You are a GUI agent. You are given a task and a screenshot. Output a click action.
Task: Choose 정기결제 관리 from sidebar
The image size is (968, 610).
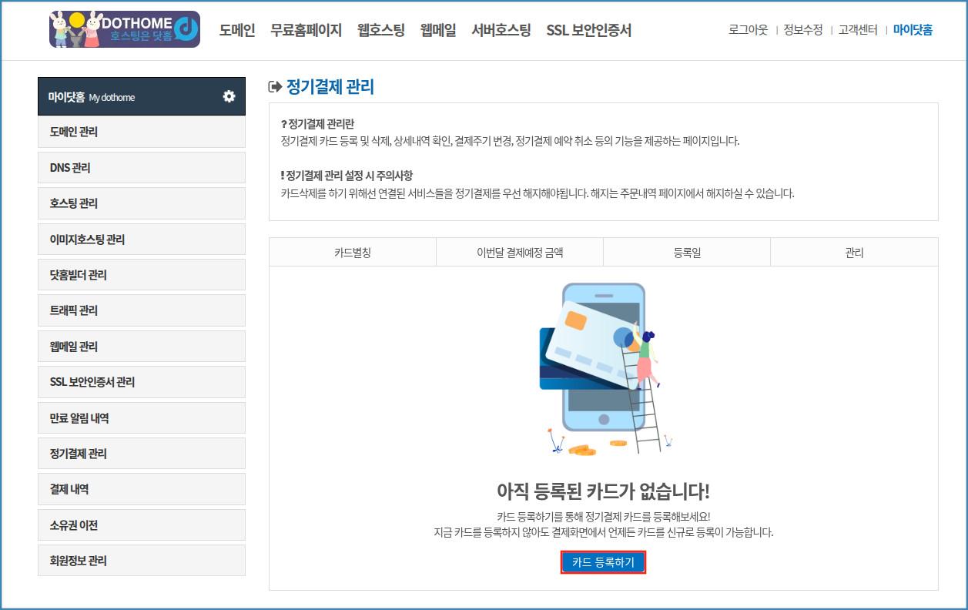click(142, 454)
